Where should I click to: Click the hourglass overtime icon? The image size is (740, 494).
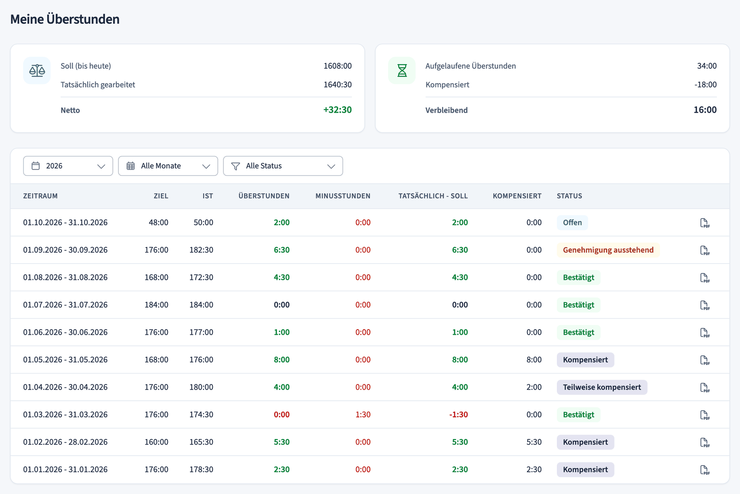click(402, 71)
